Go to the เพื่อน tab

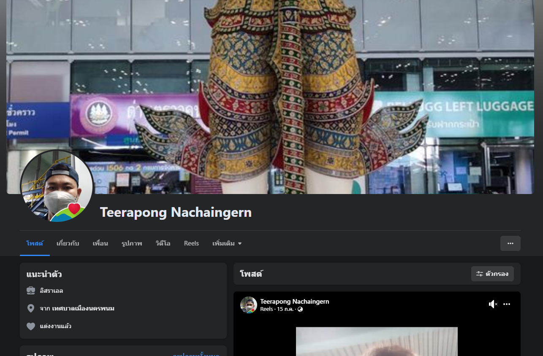click(100, 243)
